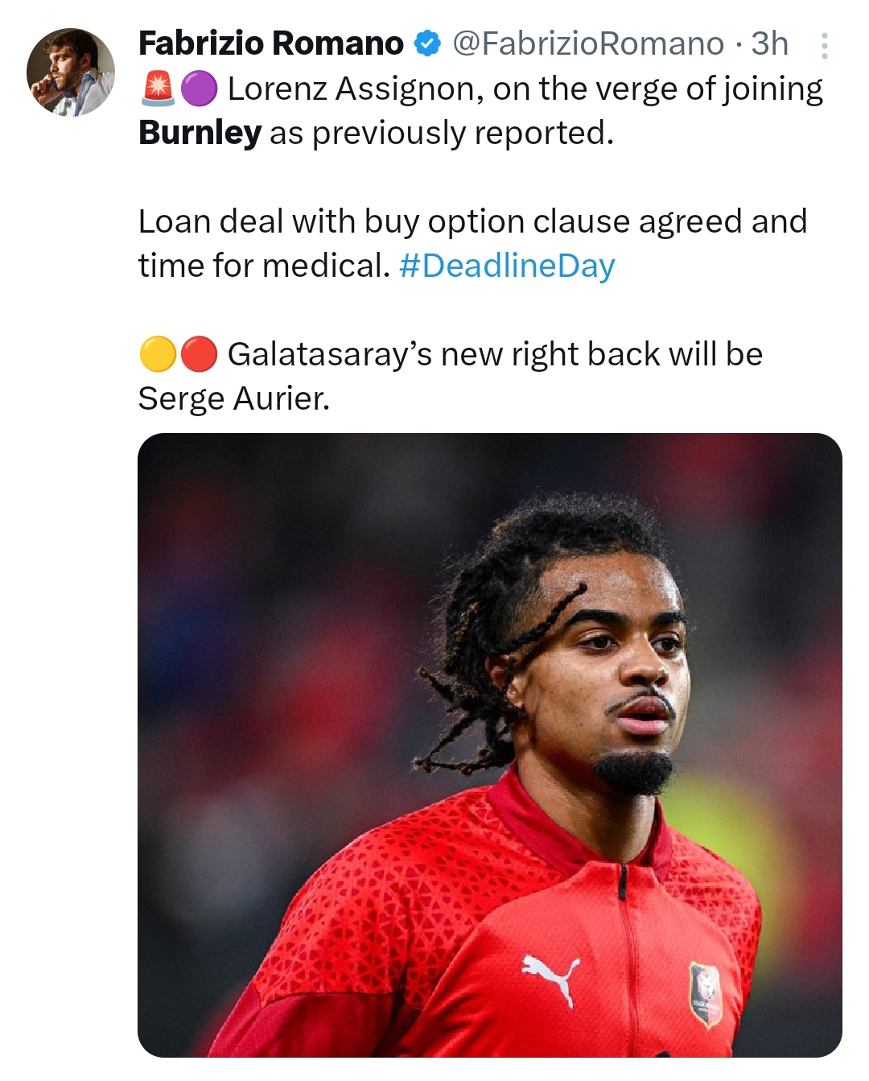
Task: Click the bold Burnley text
Action: pos(200,134)
